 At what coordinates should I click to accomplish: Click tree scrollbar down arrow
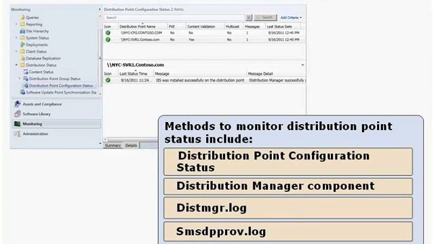(x=100, y=94)
